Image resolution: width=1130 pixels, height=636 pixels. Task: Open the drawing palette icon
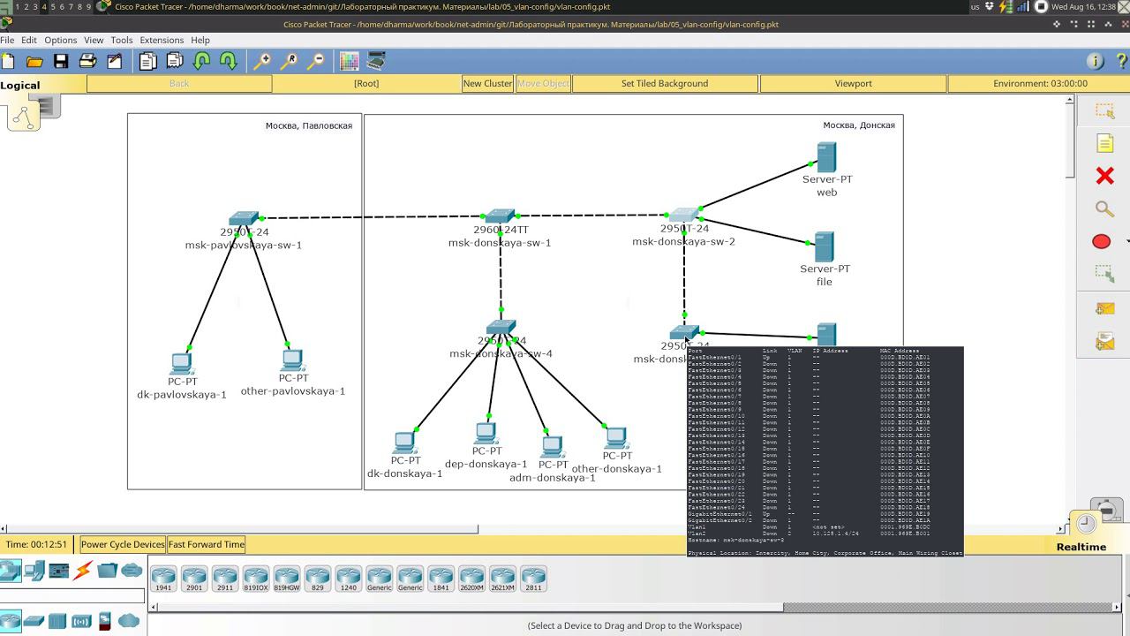tap(350, 61)
